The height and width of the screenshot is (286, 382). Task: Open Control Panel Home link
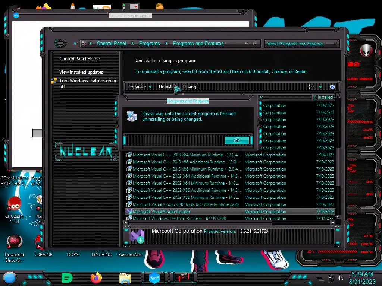point(79,58)
